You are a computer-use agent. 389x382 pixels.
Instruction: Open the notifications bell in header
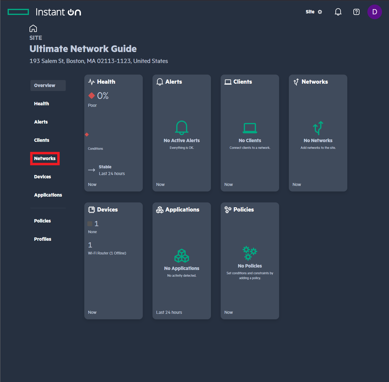click(x=338, y=12)
